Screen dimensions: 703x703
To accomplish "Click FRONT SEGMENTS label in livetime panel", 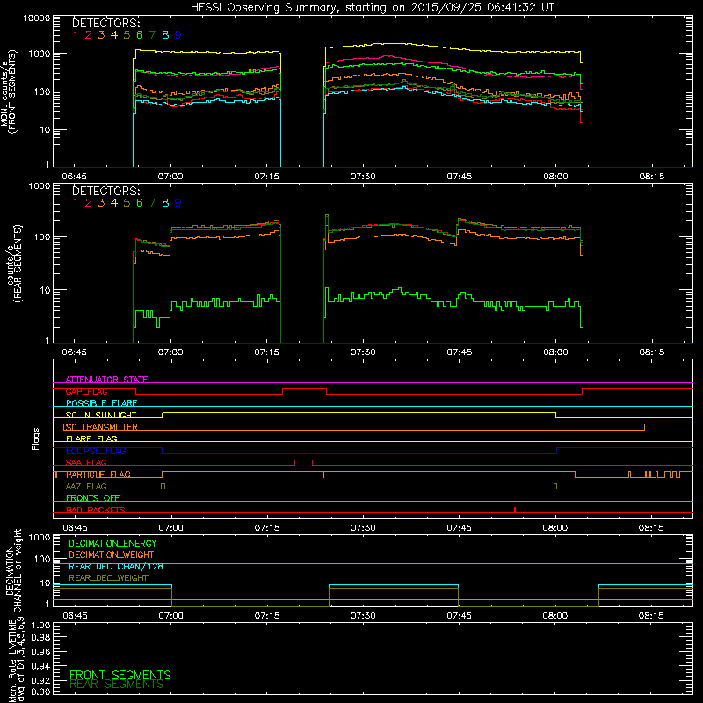I will pyautogui.click(x=120, y=675).
